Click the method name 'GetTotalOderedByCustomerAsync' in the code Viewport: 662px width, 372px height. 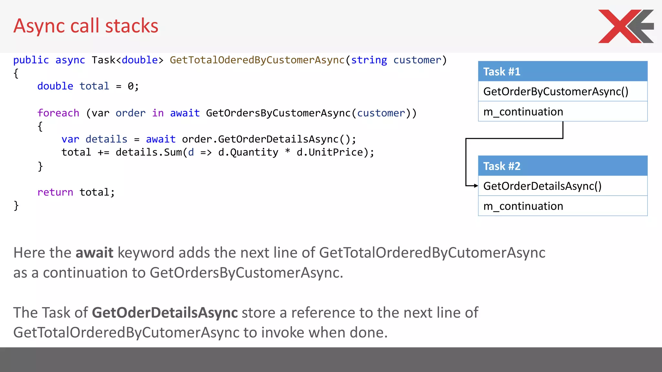tap(257, 60)
